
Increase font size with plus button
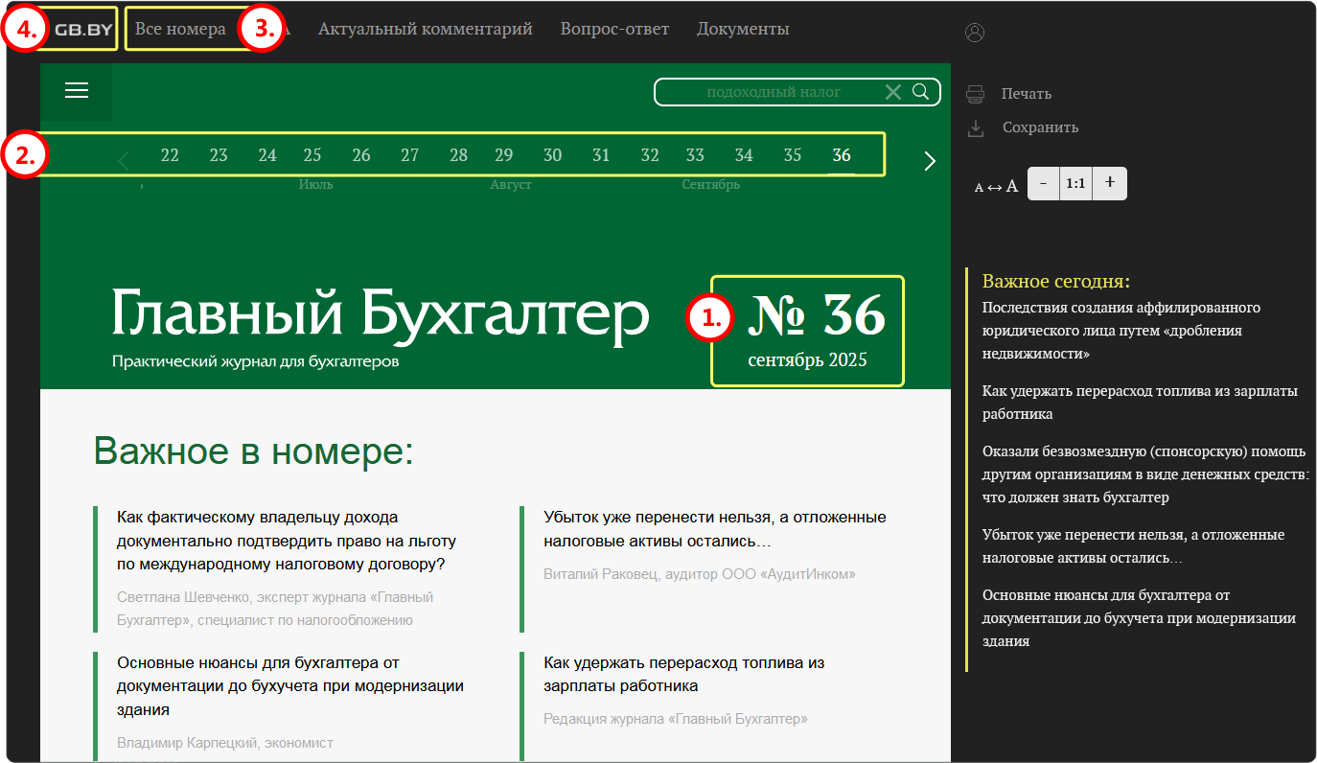coord(1110,183)
